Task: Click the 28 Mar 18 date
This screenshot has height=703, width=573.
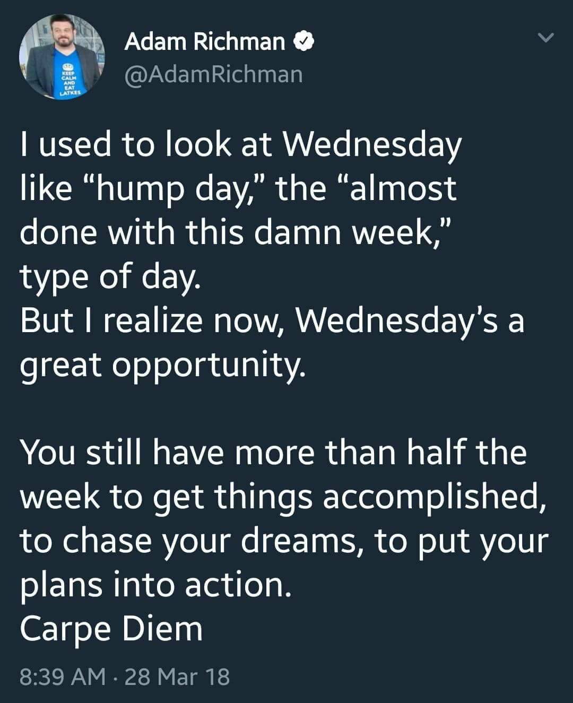Action: point(177,676)
